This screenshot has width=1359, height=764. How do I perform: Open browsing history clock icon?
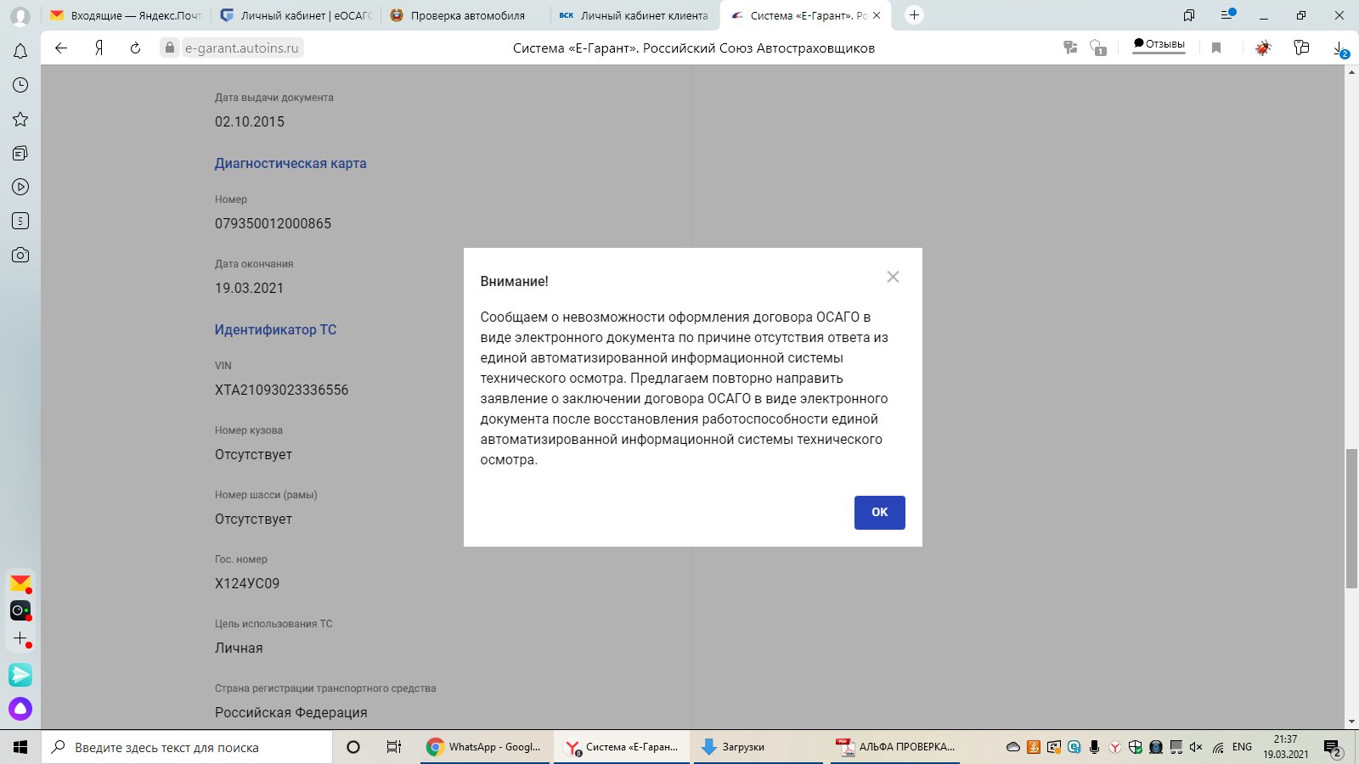point(20,85)
